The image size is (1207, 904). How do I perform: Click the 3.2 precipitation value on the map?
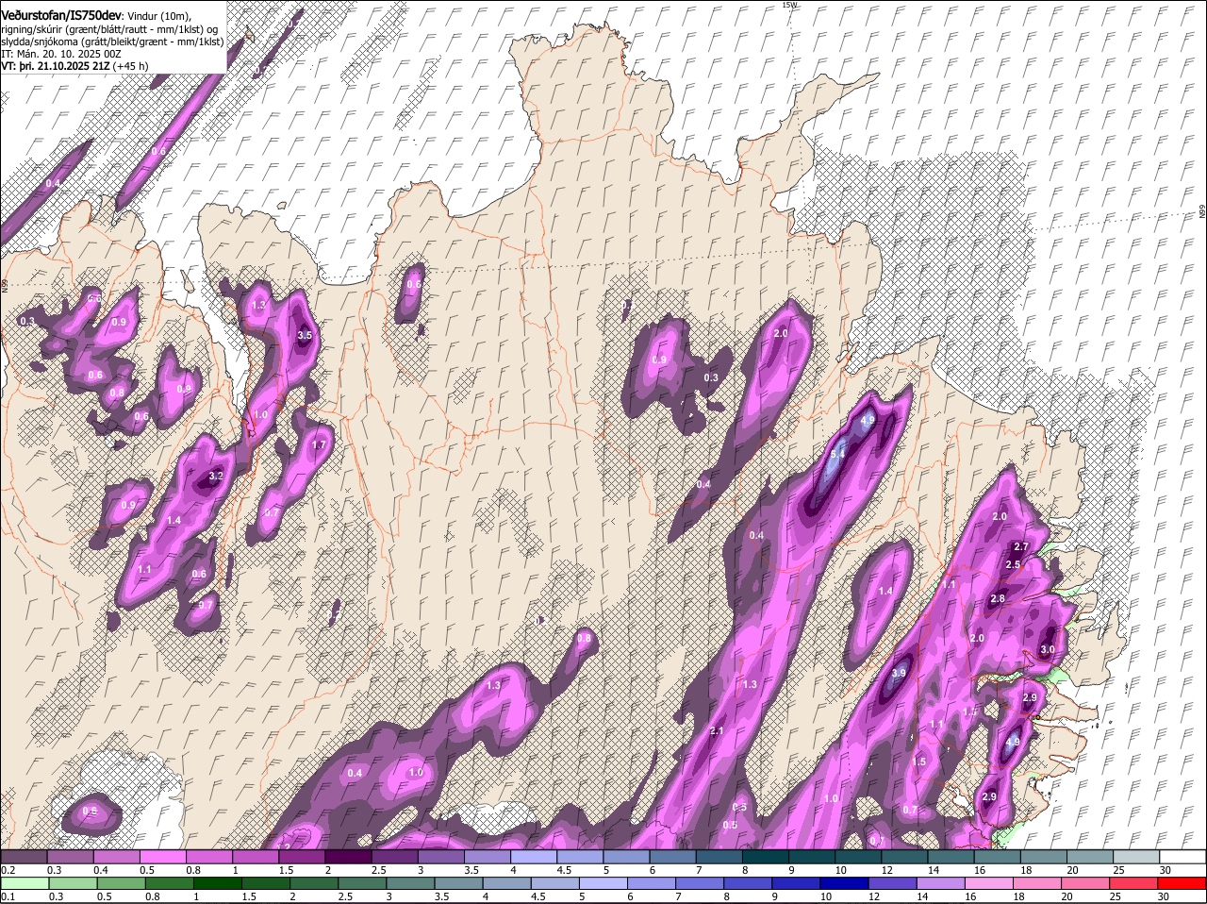(x=215, y=477)
